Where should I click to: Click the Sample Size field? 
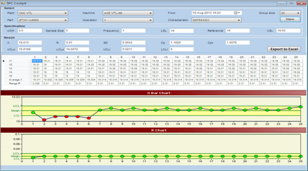[77, 31]
